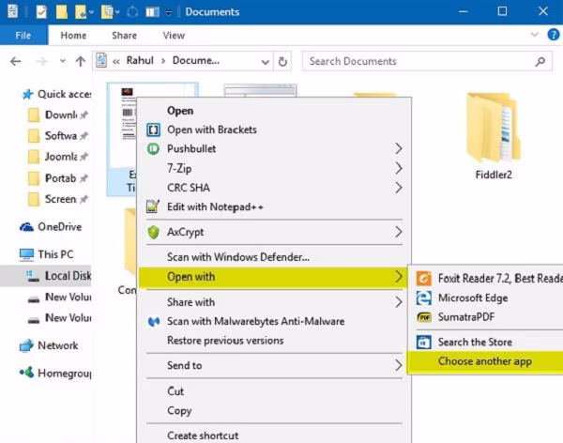
Task: Switch to the Home ribbon tab
Action: 73,36
